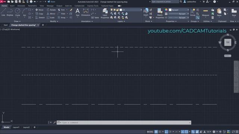Activate the Scale command
Viewport: 239px width, 134px height.
(x=51, y=17)
